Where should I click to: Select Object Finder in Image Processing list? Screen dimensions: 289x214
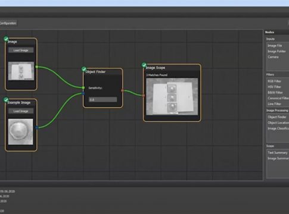tap(277, 117)
